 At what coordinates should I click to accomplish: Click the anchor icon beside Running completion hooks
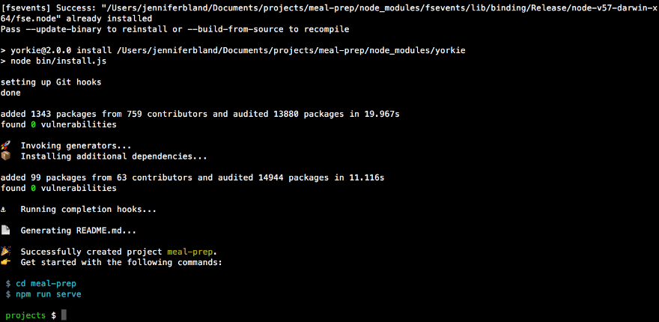[x=4, y=210]
